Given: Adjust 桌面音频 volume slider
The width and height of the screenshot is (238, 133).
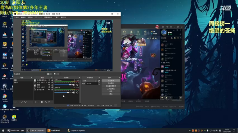Looking at the screenshot, I should tap(63, 93).
